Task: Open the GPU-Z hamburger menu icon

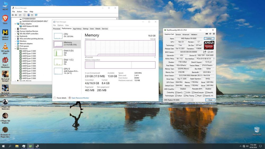Action: point(214,34)
